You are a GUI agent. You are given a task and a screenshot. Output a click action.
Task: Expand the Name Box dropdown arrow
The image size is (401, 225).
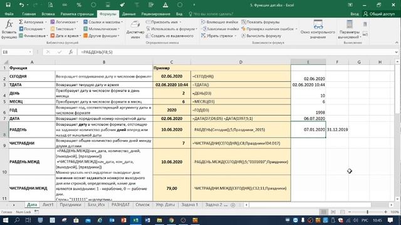pos(30,52)
